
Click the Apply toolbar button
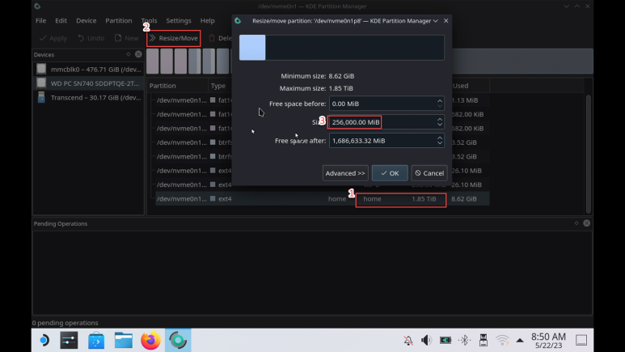53,38
